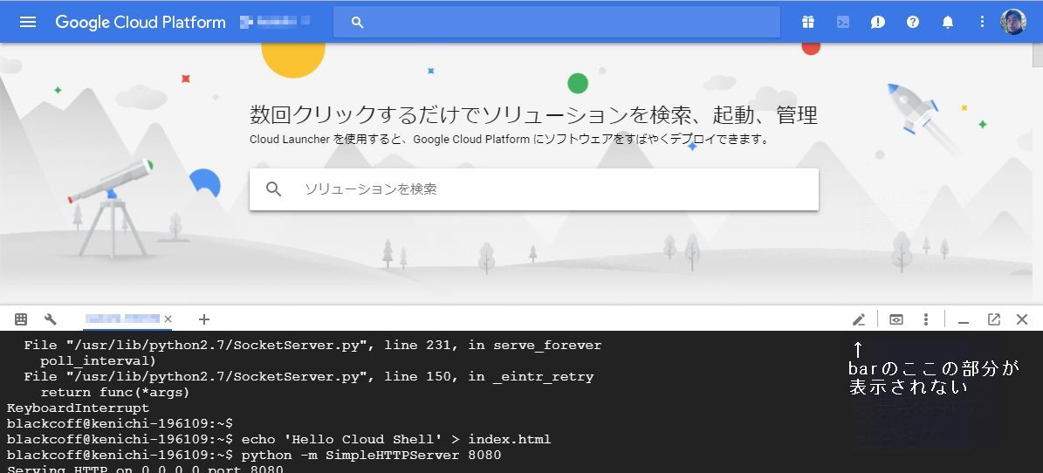The image size is (1043, 473).
Task: Click the ソリューションを検索 search field
Action: click(x=533, y=189)
